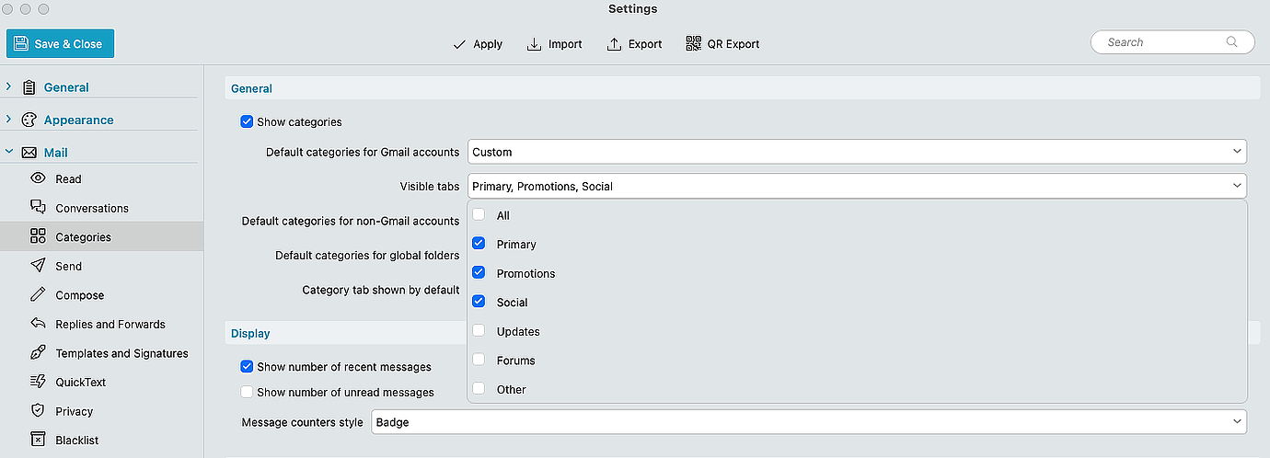1270x458 pixels.
Task: Uncheck the Show categories checkbox
Action: pyautogui.click(x=247, y=121)
